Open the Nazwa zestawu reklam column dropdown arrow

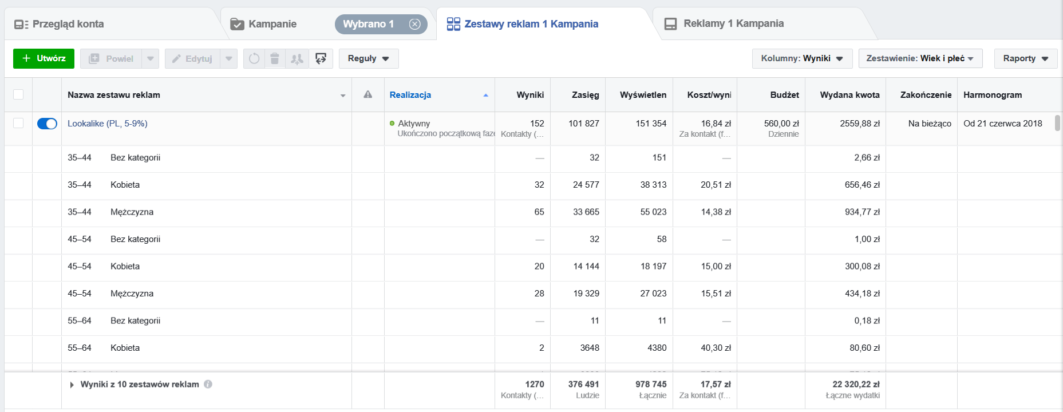click(343, 96)
